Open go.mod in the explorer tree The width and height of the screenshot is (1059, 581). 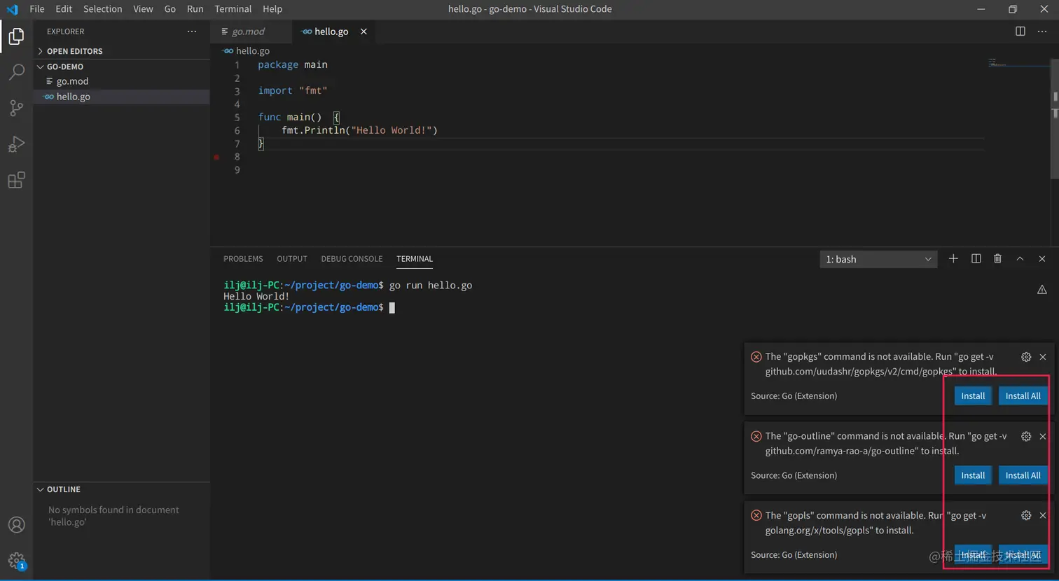122,81
